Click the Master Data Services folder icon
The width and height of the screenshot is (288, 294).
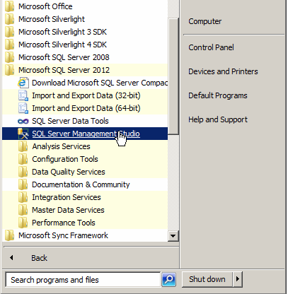coord(23,210)
